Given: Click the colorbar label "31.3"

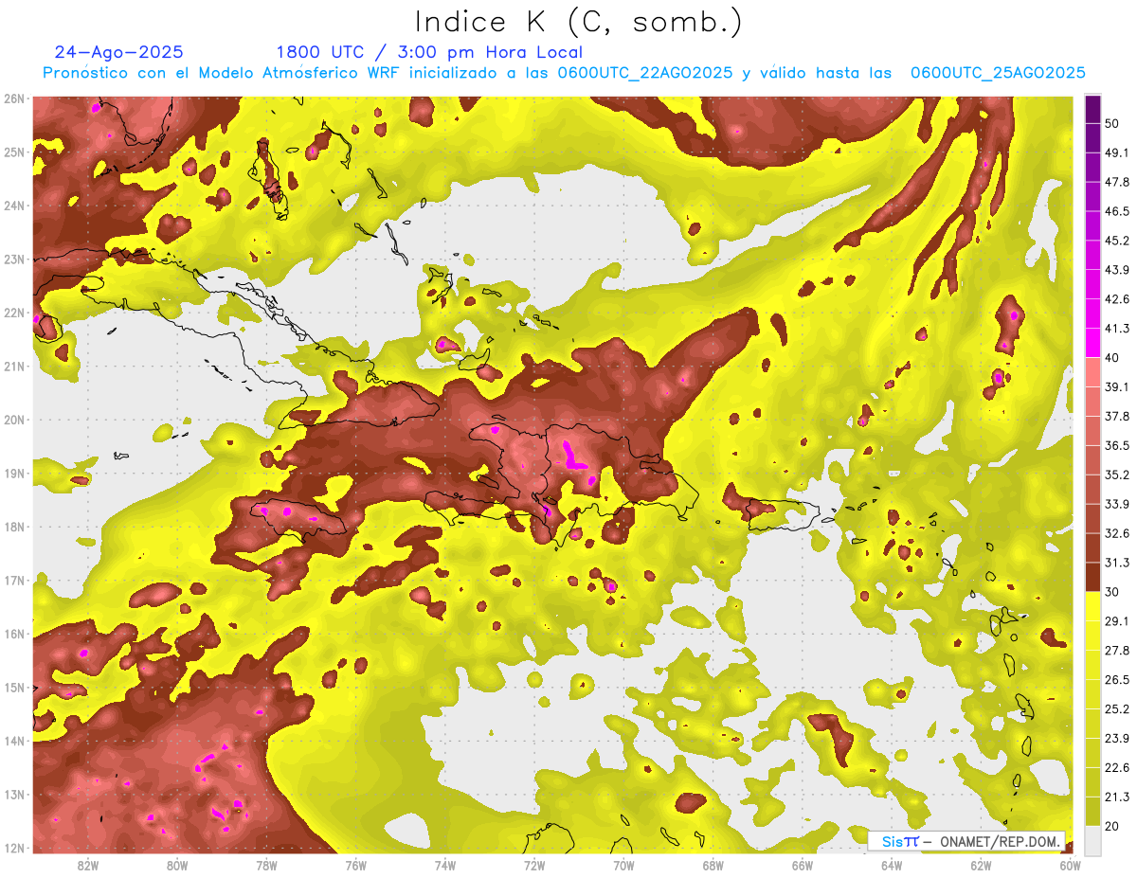Looking at the screenshot, I should click(1116, 563).
